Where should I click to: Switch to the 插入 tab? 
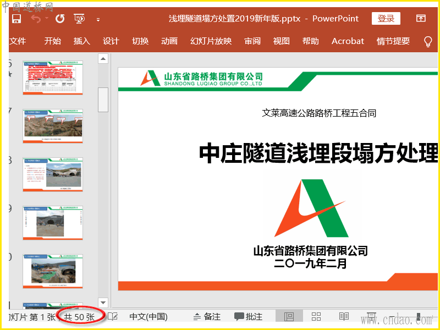[x=81, y=41]
